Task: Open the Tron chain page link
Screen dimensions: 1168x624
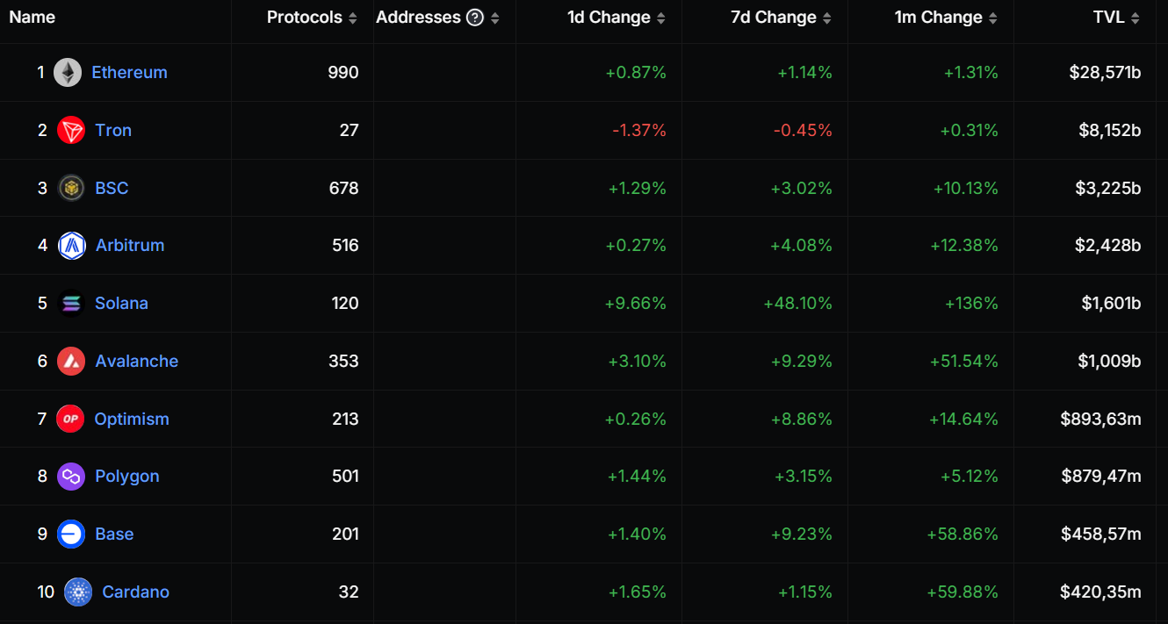Action: point(113,130)
